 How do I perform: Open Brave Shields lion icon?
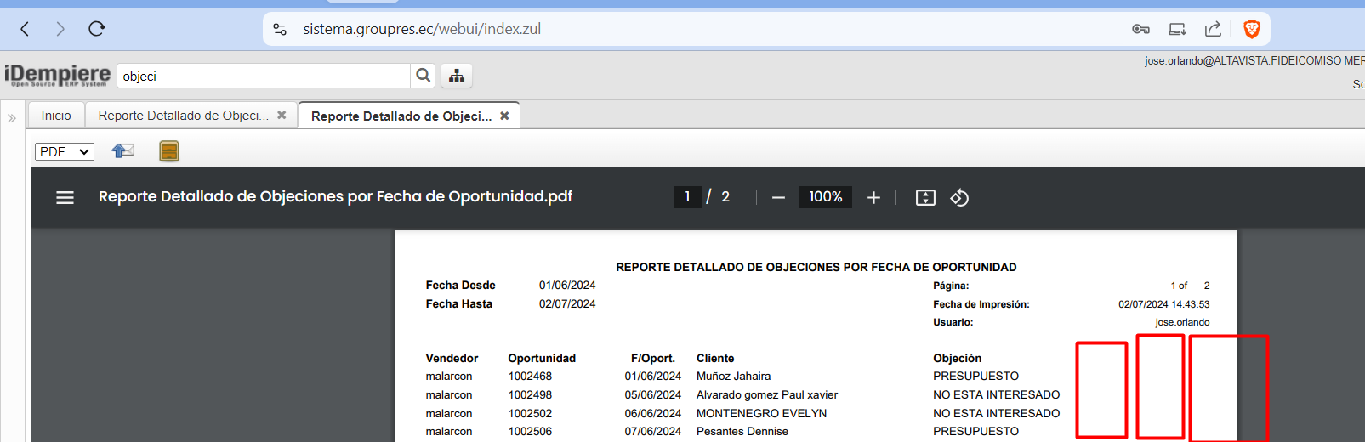[1251, 29]
